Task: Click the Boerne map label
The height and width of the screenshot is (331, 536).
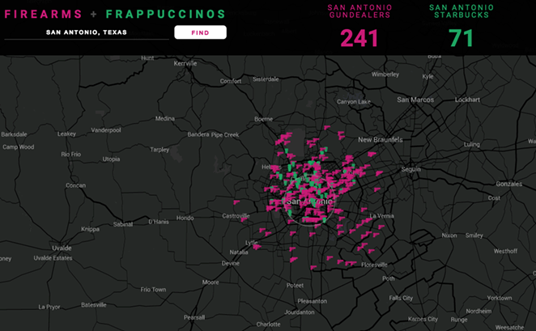Action: [x=264, y=119]
